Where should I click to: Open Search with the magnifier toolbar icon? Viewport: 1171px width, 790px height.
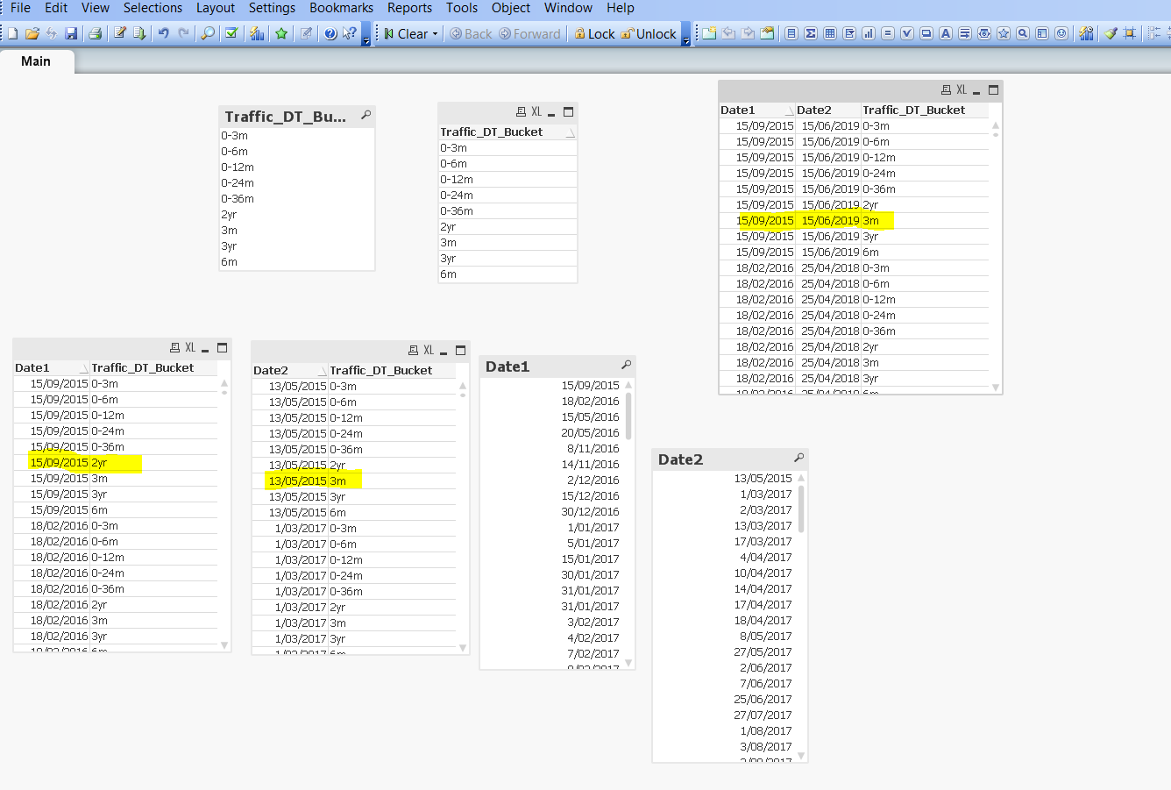208,33
